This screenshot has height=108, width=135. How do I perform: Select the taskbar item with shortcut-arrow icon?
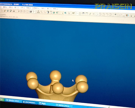(43, 104)
